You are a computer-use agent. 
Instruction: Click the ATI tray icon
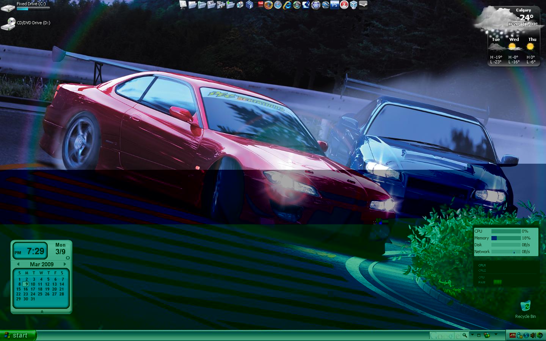pos(512,335)
